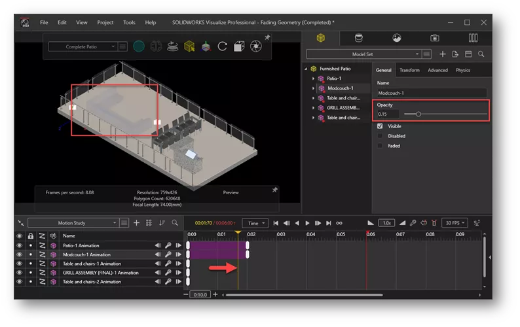Toggle lock dot on Patio-1 Animation row
This screenshot has height=327, width=520.
[31, 245]
